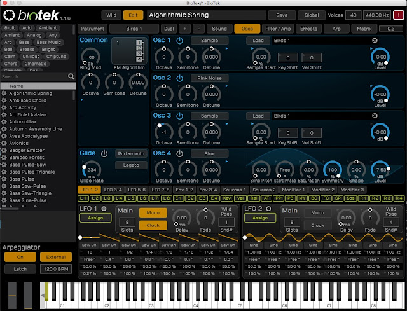
Task: Enable the Arpeggiator Latch button
Action: point(20,269)
